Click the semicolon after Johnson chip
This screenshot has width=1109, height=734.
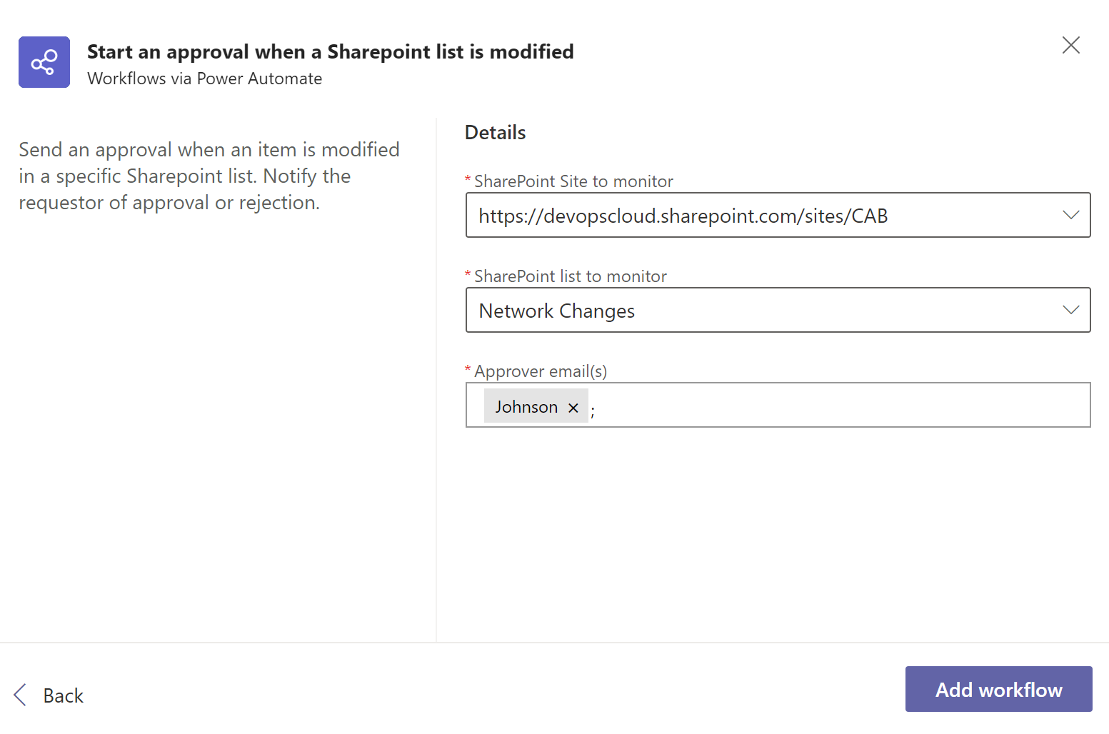coord(593,410)
